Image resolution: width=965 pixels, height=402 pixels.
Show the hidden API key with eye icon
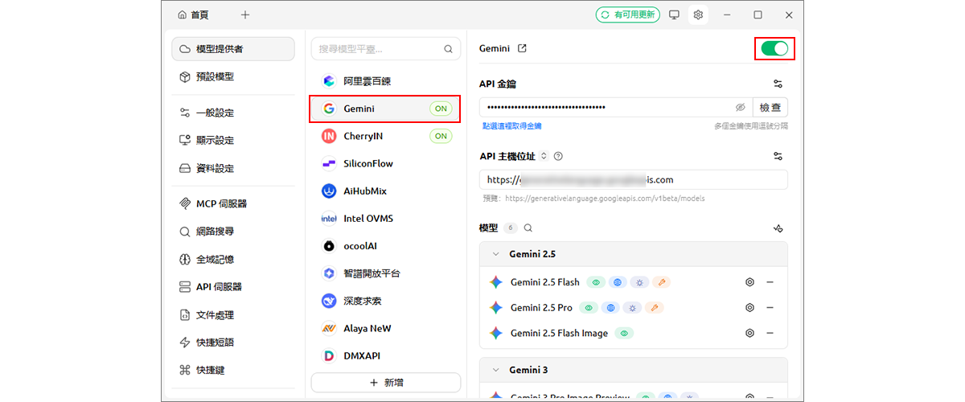pyautogui.click(x=741, y=107)
